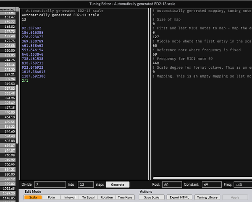252x202 pixels.
Task: Focus the steps count field showing 13
Action: [x=86, y=184]
